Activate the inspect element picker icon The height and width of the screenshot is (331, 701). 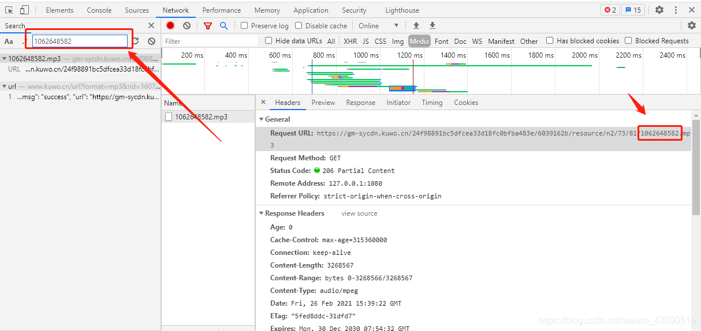pos(9,10)
